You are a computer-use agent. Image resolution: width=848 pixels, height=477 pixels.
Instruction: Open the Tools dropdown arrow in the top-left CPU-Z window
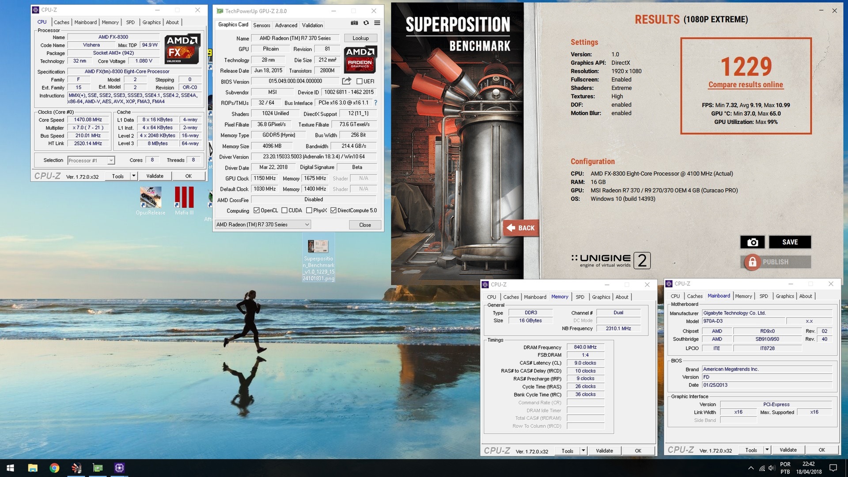[x=133, y=176]
